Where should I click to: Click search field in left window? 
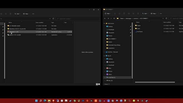coord(78,19)
